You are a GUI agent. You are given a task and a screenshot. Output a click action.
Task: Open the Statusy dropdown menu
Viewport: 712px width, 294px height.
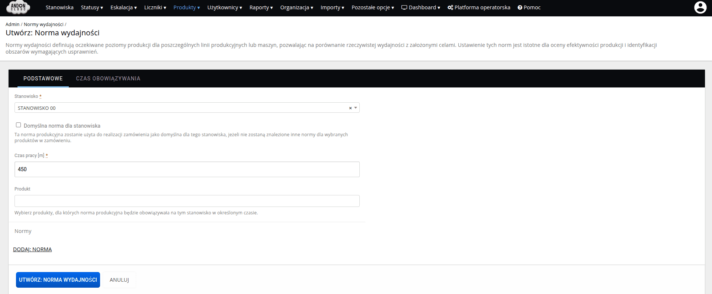coord(92,7)
